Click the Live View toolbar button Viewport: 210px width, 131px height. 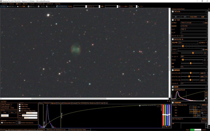pyautogui.click(x=3, y=6)
